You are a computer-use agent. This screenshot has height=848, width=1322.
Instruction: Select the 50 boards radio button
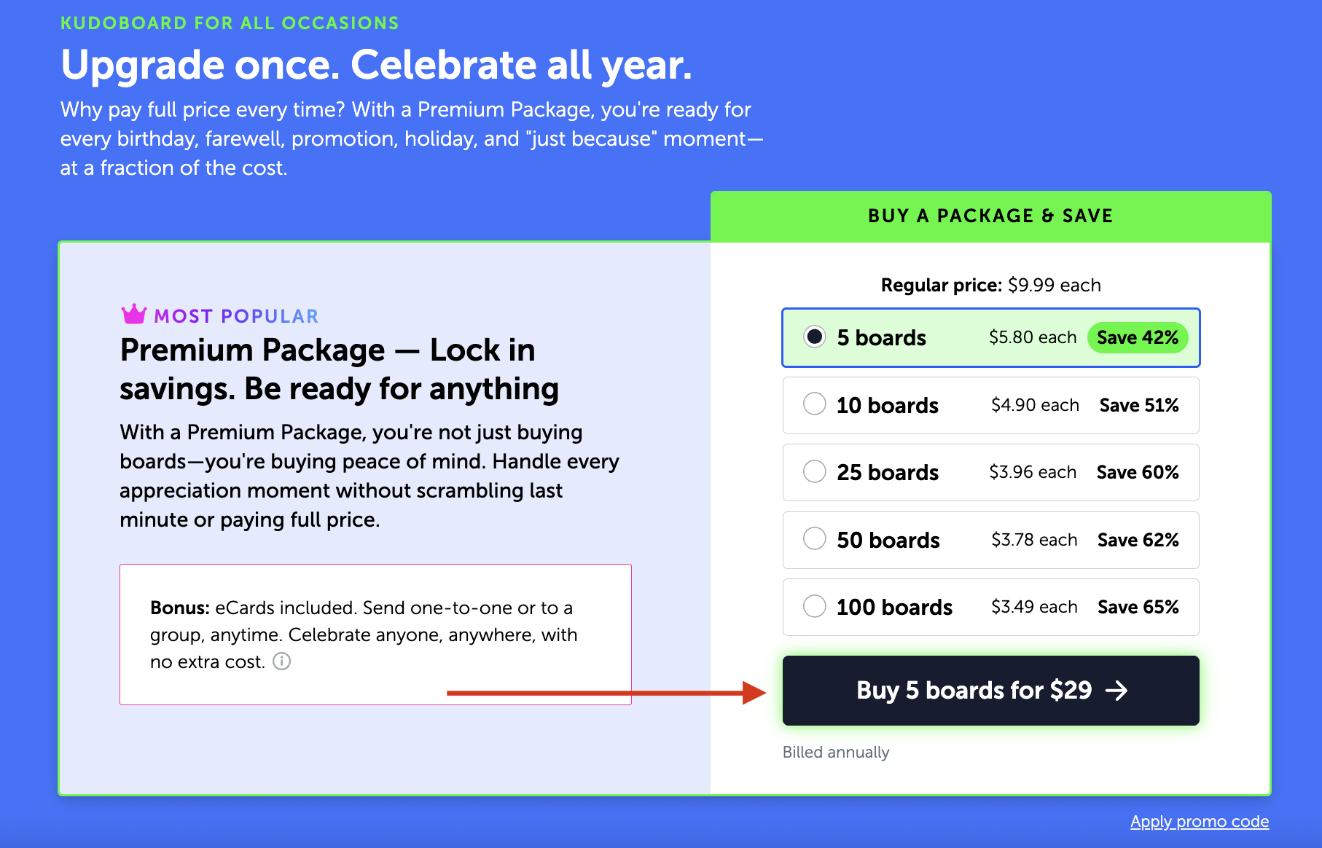pyautogui.click(x=814, y=539)
